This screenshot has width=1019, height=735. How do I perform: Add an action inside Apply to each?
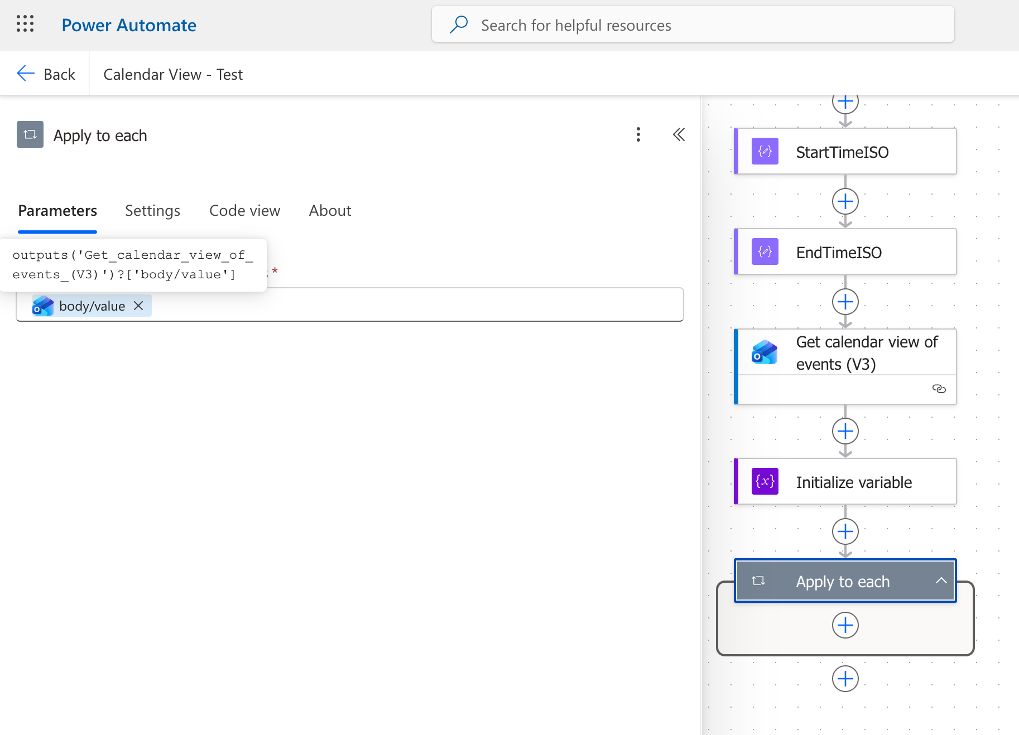845,625
